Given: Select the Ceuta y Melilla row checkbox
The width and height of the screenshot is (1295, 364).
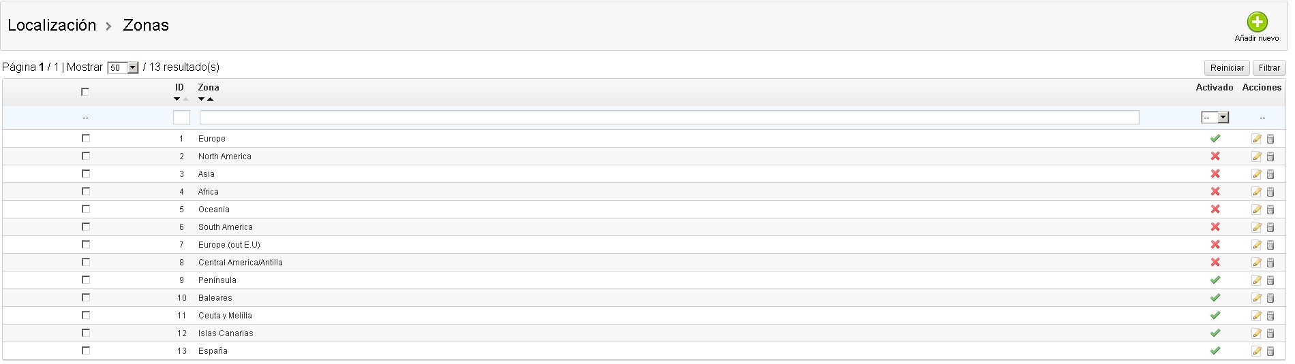Looking at the screenshot, I should coord(85,316).
